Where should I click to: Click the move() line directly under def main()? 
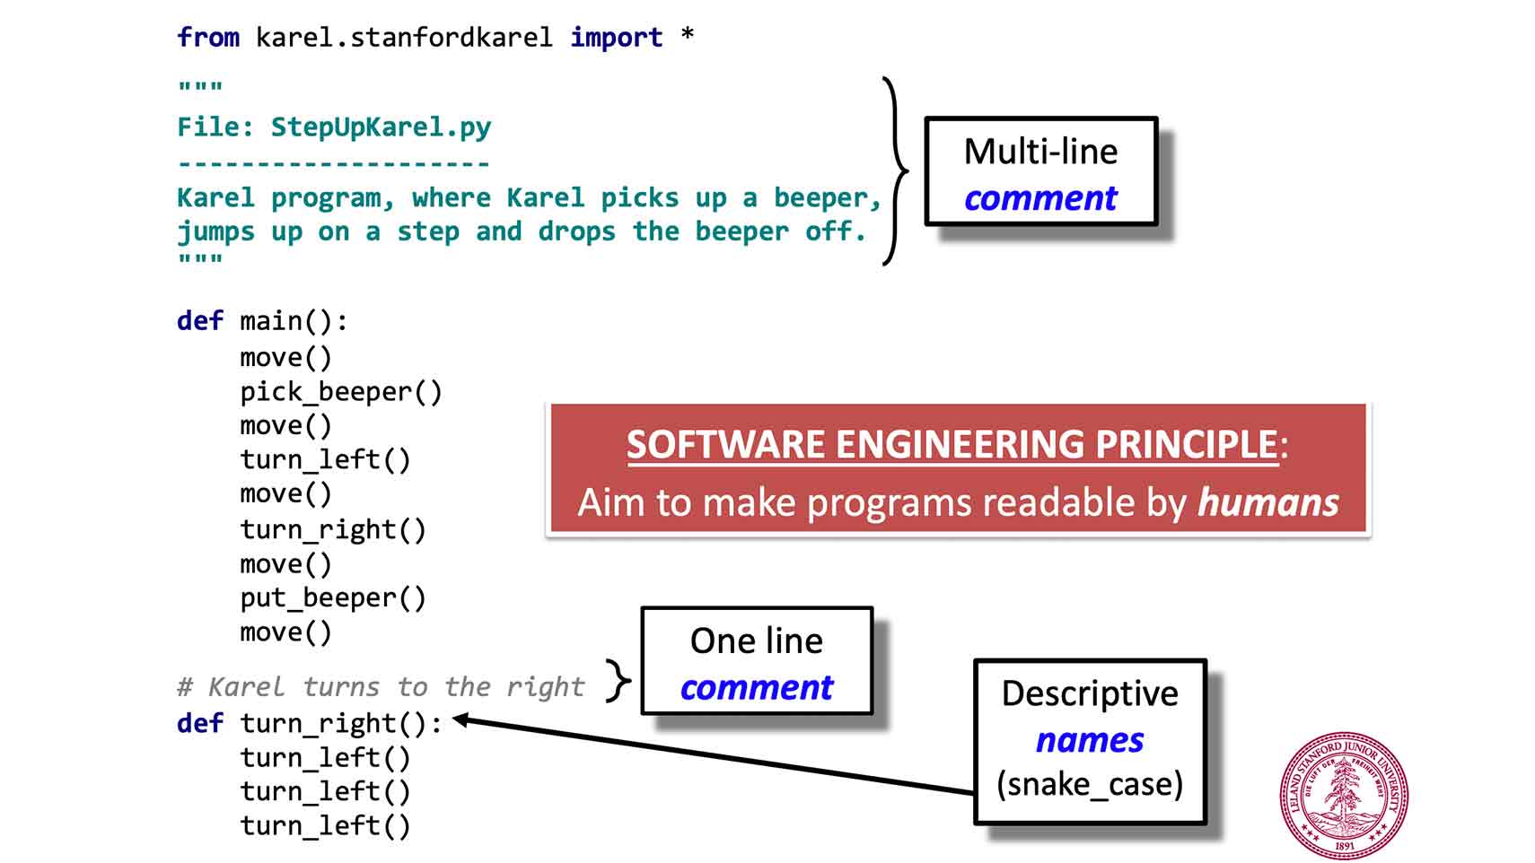[x=285, y=357]
